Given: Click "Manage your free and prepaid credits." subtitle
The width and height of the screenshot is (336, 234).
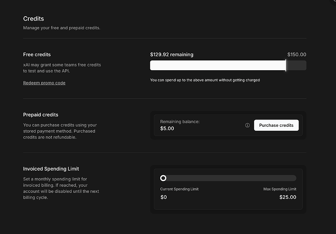Looking at the screenshot, I should click(x=62, y=28).
